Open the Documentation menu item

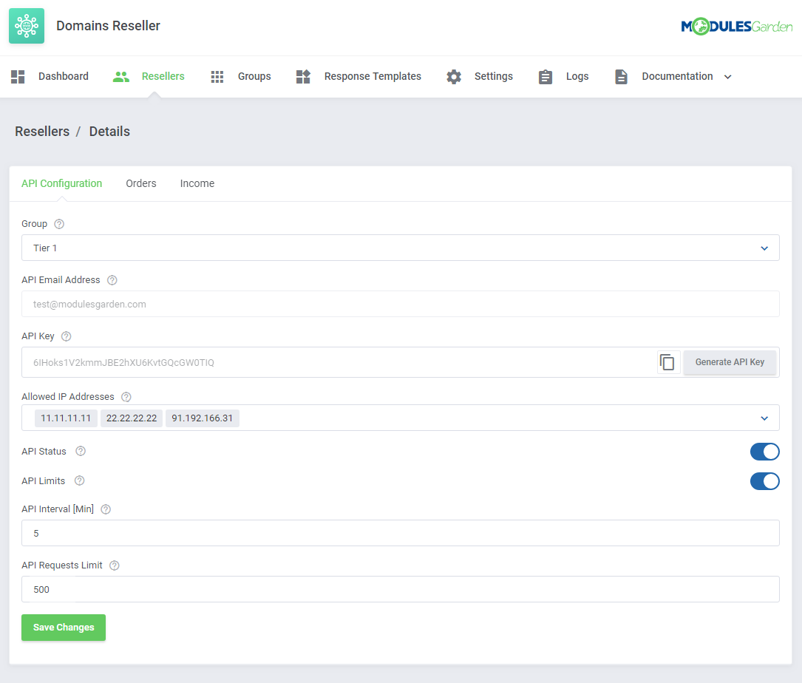pyautogui.click(x=677, y=77)
